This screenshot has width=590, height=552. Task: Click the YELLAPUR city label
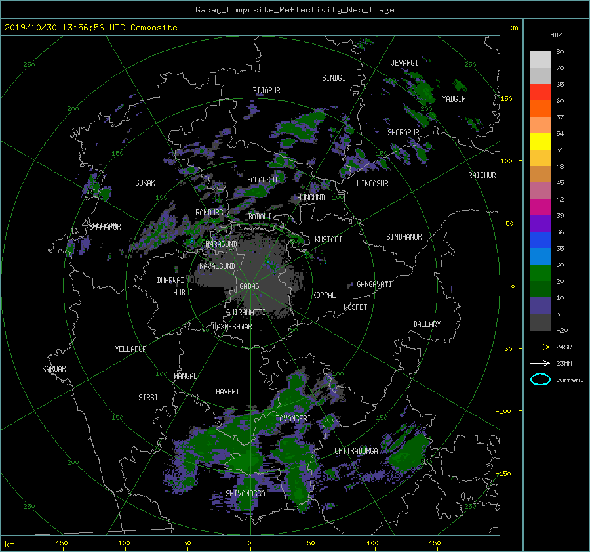[x=130, y=349]
